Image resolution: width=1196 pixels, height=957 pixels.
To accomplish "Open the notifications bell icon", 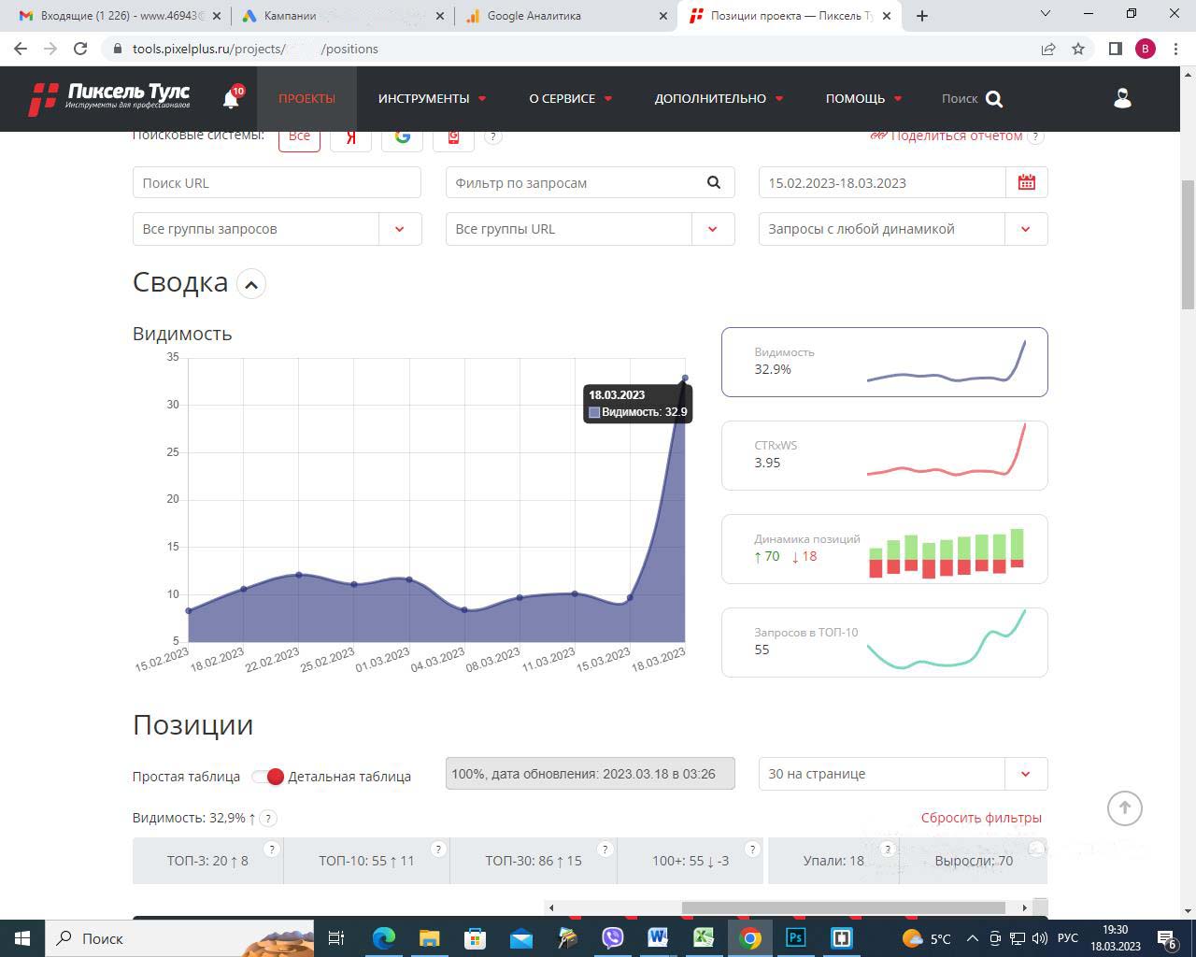I will click(231, 99).
